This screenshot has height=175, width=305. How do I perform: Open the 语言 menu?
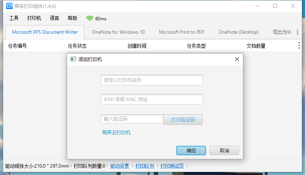coord(55,18)
